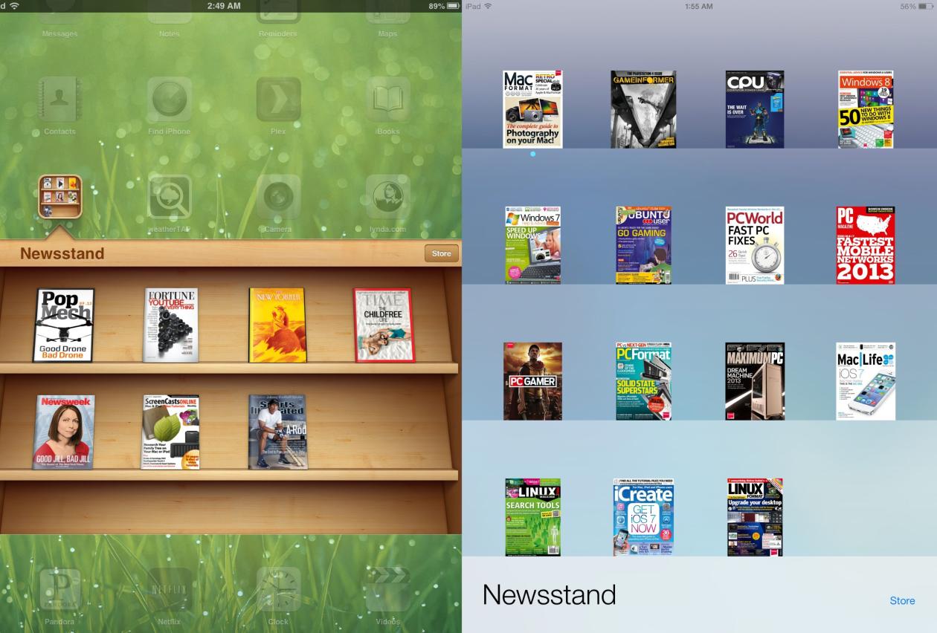The height and width of the screenshot is (633, 937).
Task: Open Windows 7 Speed Up Windows issue
Action: tap(532, 245)
